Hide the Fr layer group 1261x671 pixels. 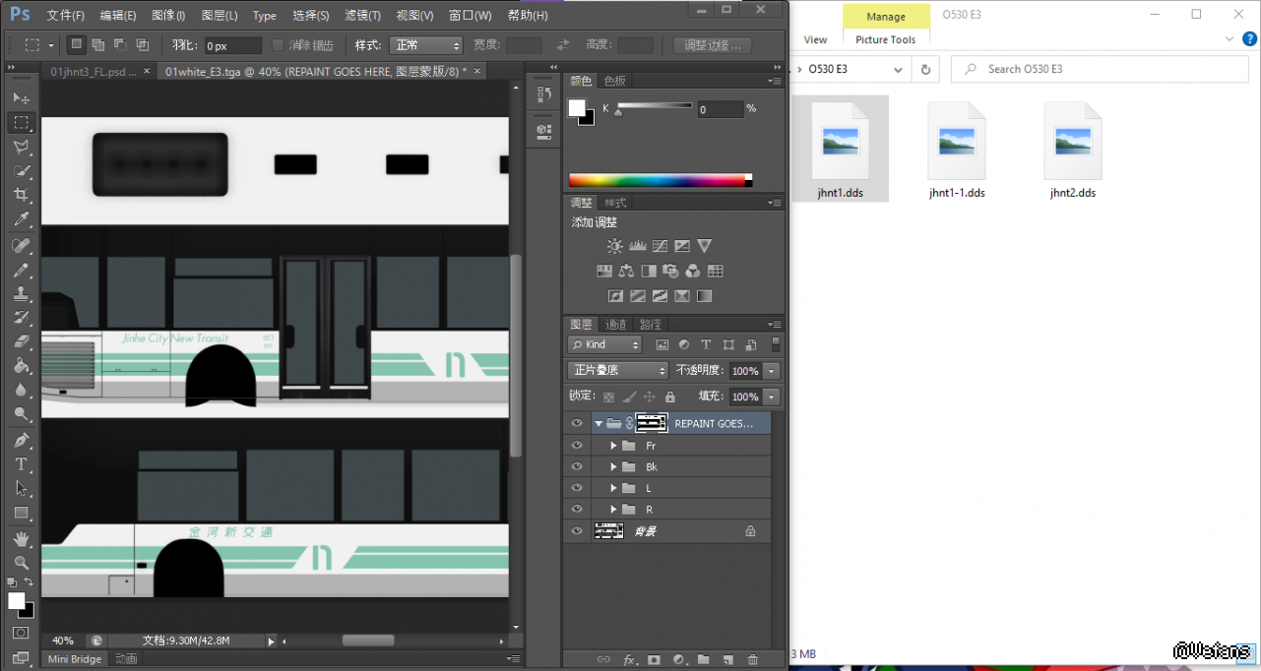(x=578, y=446)
